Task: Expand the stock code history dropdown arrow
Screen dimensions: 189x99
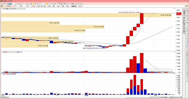Action: 15,4
